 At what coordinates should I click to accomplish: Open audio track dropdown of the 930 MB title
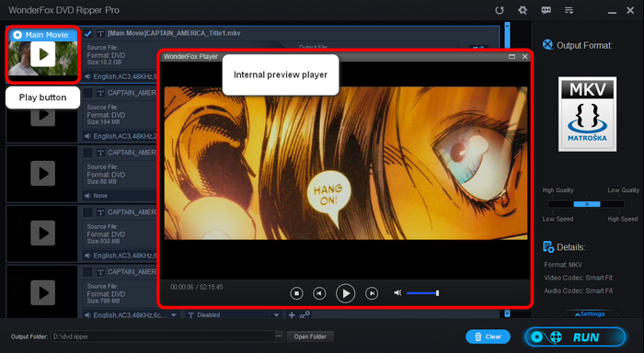[120, 256]
